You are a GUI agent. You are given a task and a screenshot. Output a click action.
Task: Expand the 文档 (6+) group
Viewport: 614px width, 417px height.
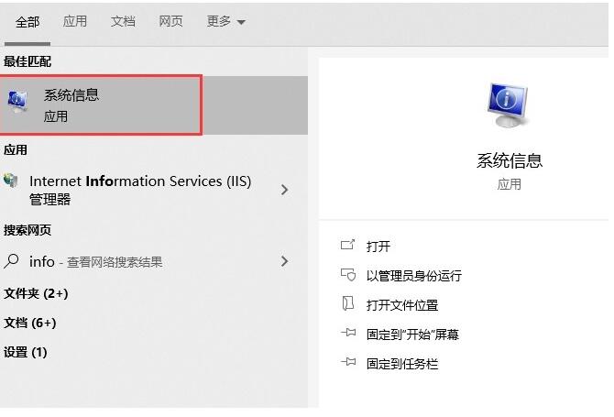(29, 323)
